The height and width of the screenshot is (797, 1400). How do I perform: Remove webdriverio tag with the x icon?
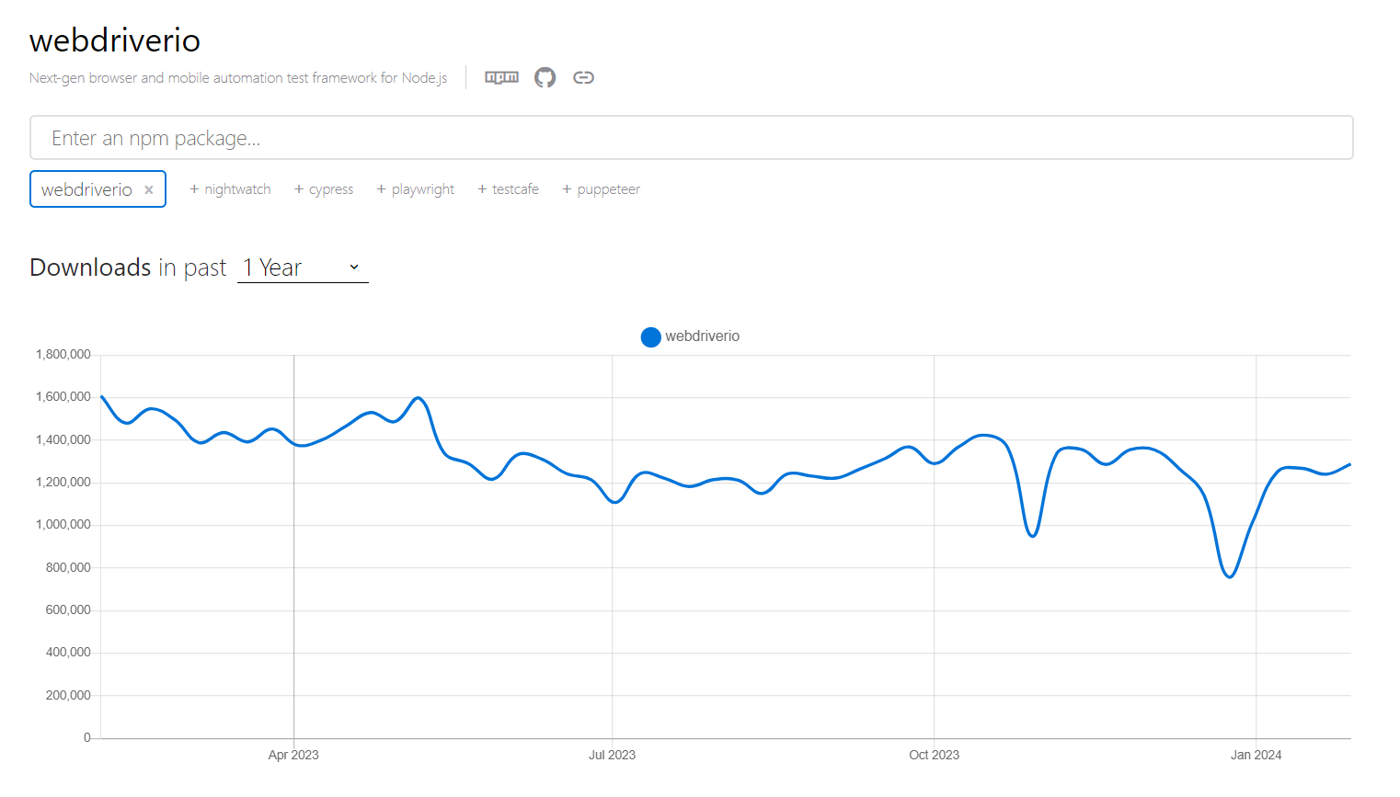[x=149, y=190]
